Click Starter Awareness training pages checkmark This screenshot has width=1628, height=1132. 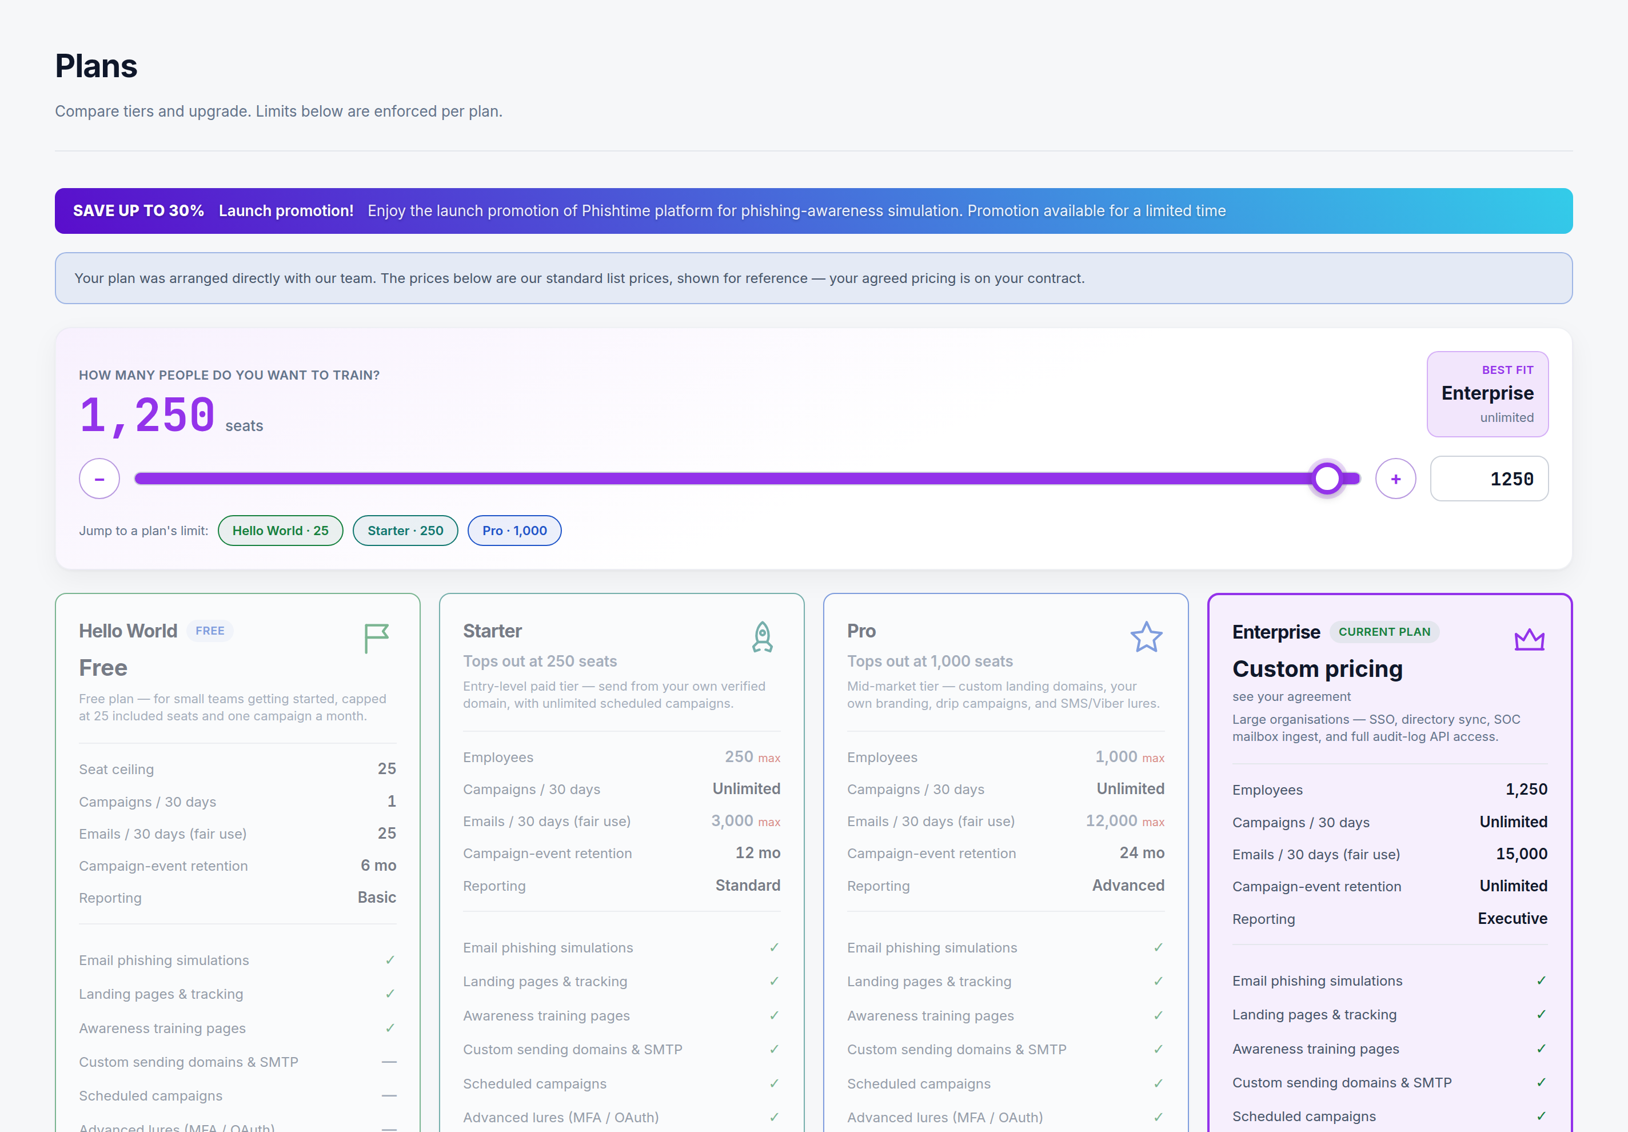(775, 1015)
